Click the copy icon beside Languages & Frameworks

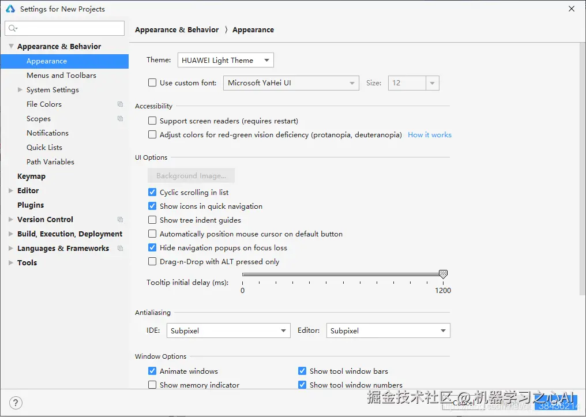click(x=120, y=248)
